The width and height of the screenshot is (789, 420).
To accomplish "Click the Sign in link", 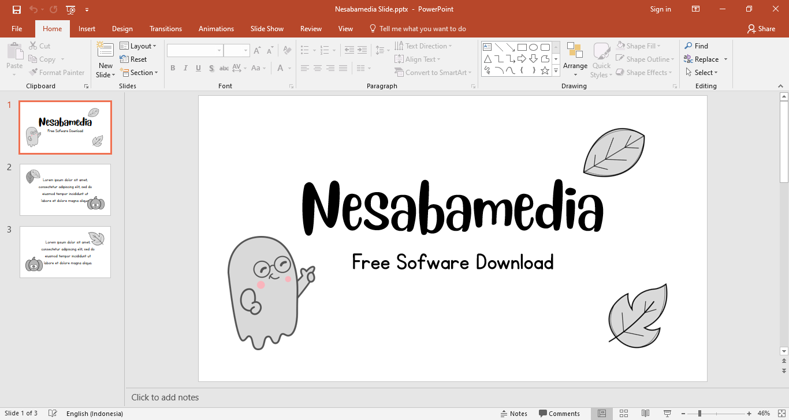I will pyautogui.click(x=660, y=9).
